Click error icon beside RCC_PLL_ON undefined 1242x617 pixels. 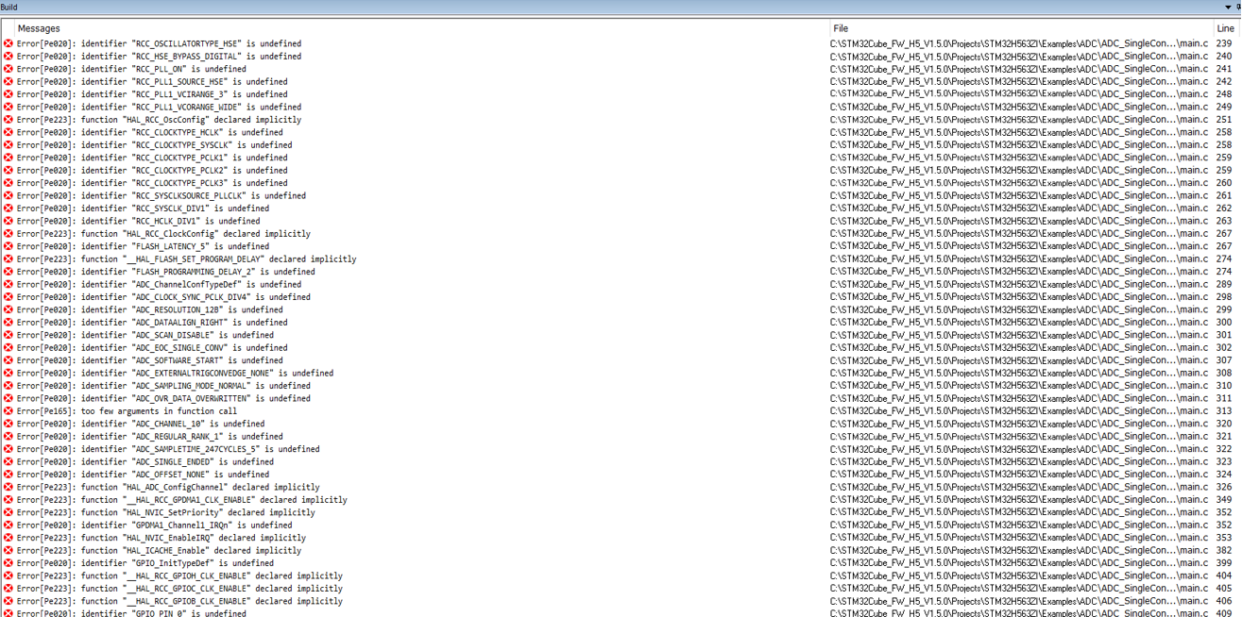point(9,69)
